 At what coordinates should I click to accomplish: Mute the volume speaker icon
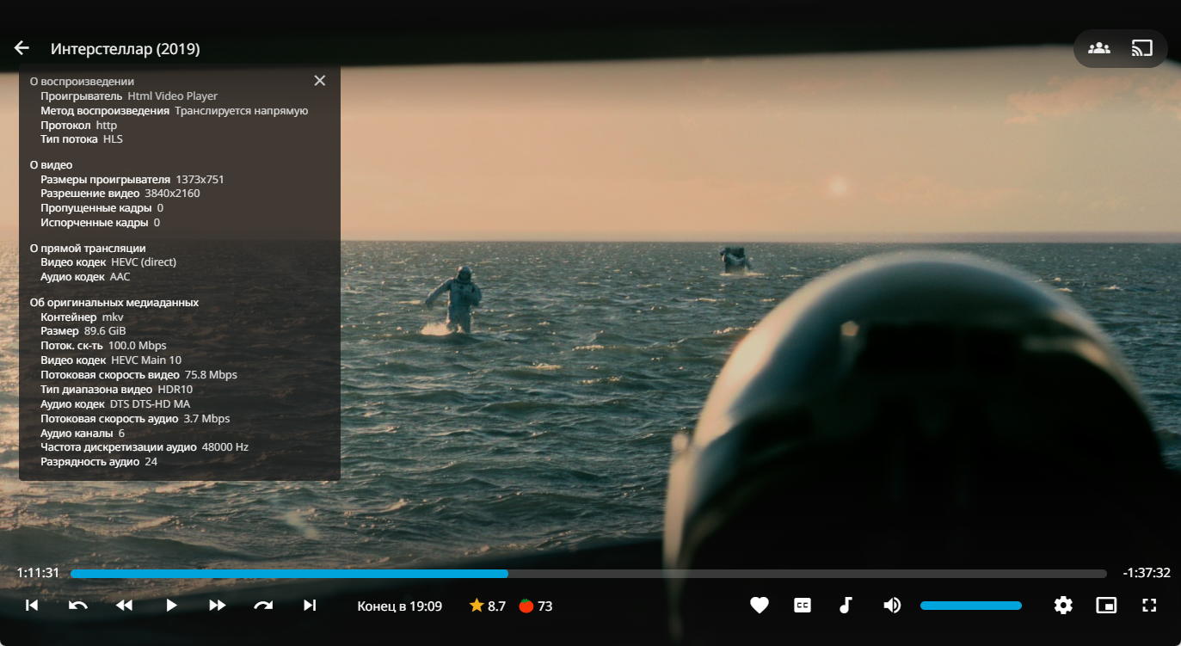click(x=892, y=606)
